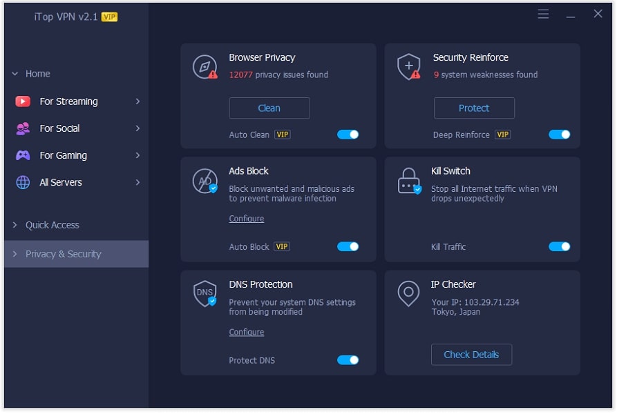Click the '9 system weaknesses found' text

pos(486,75)
